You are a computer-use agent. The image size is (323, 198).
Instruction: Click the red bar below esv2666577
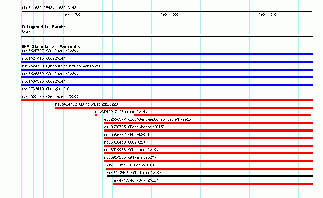208,123
